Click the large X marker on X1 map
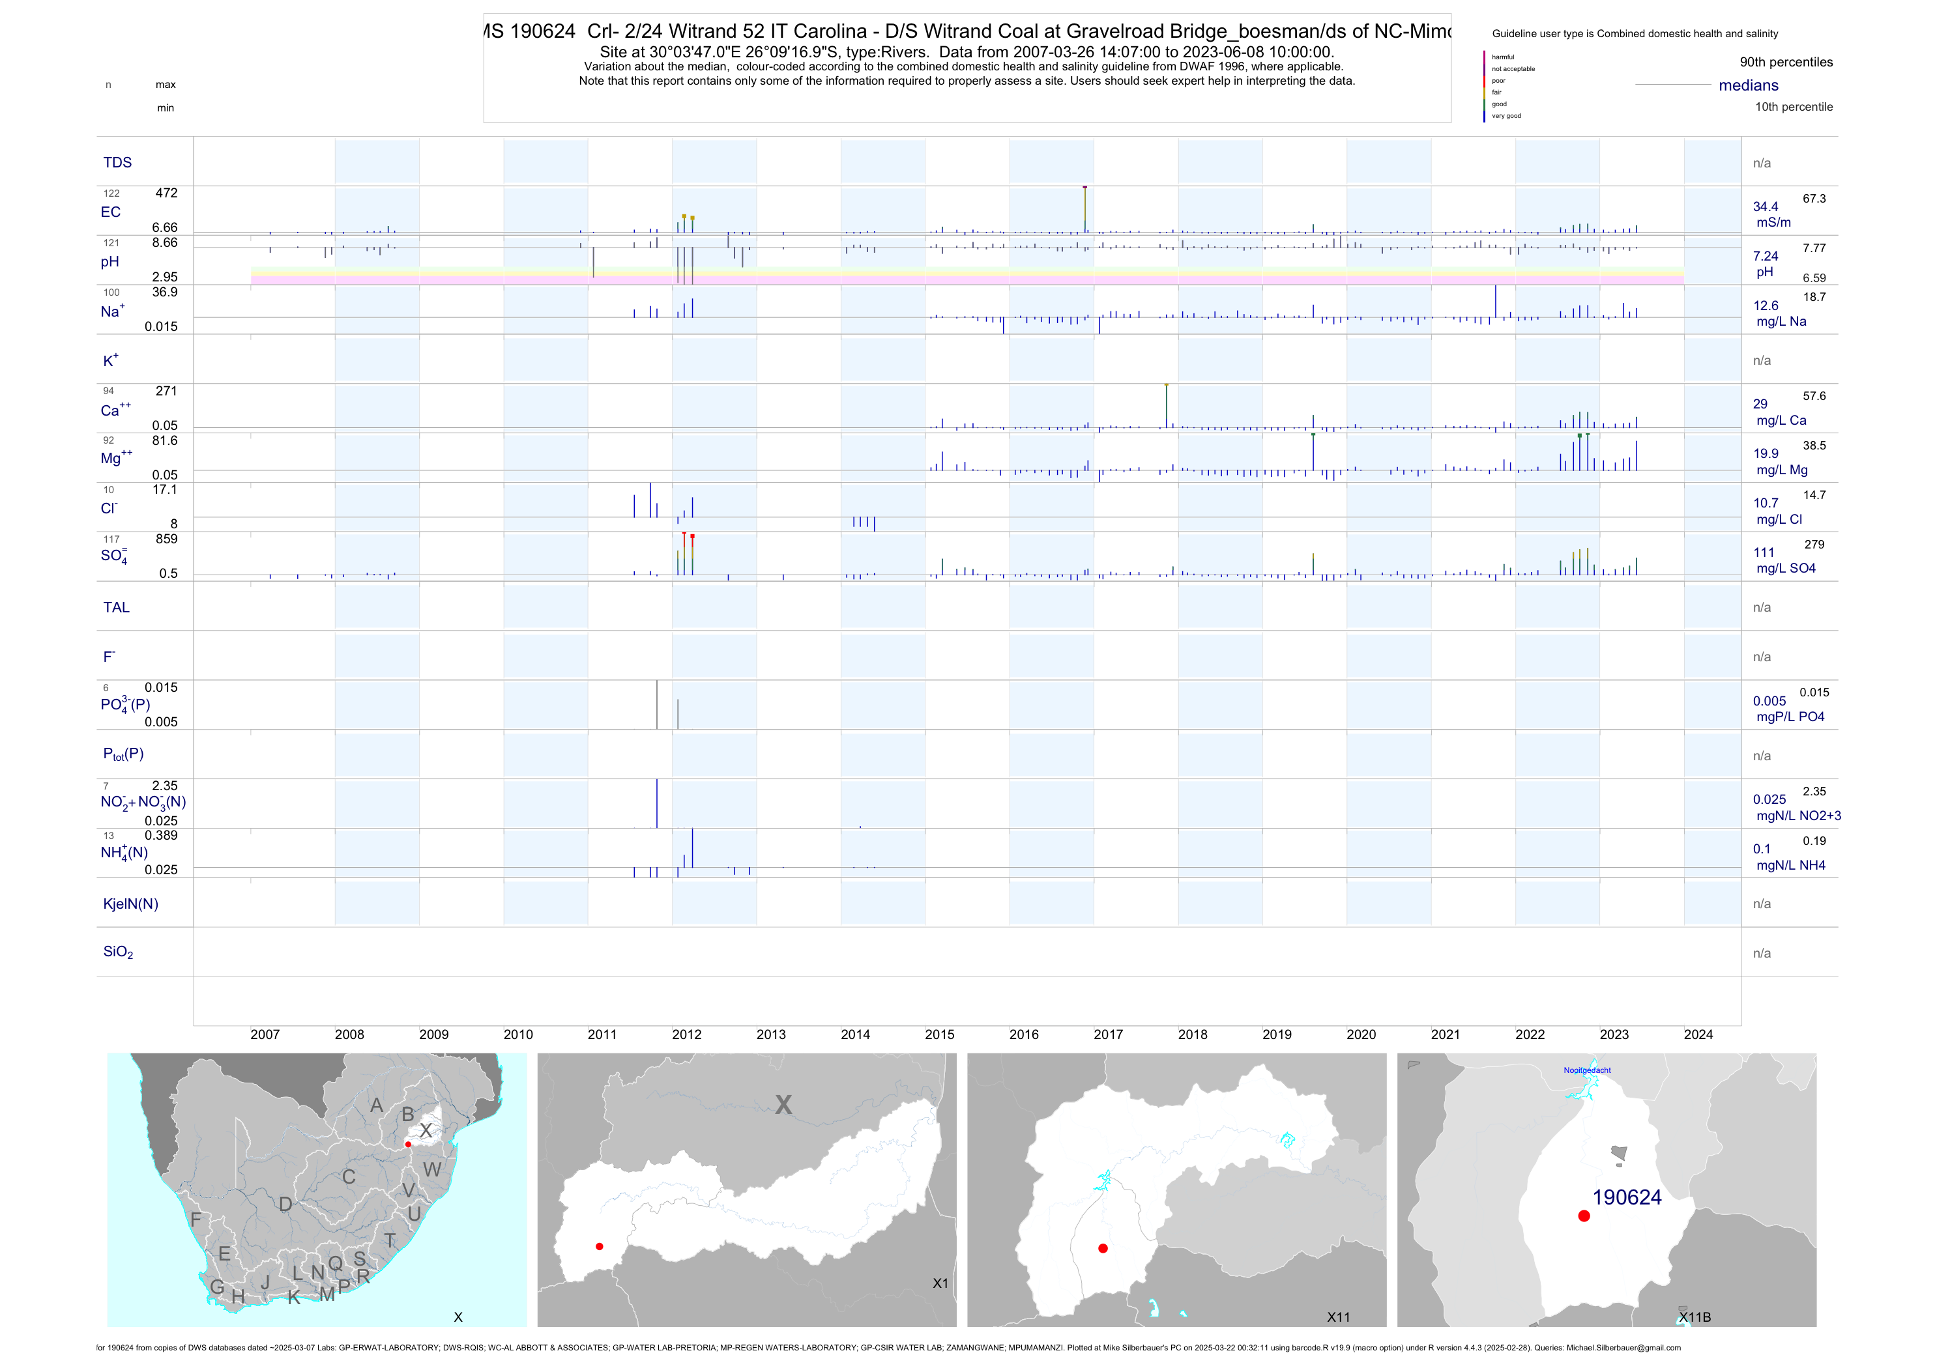 784,1104
